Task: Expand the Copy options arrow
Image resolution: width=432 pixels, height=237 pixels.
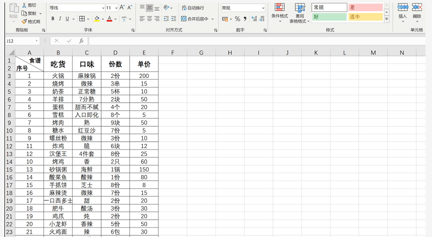Action: [40, 13]
